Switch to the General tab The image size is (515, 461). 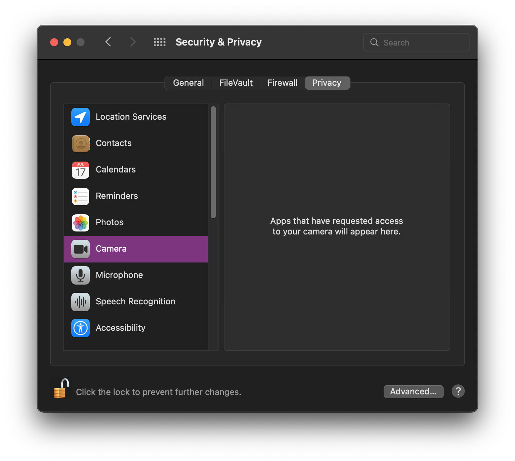tap(189, 83)
